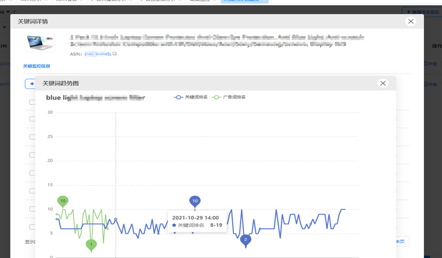Click the blue plus add button
Image resolution: width=442 pixels, height=258 pixels.
pyautogui.click(x=30, y=84)
